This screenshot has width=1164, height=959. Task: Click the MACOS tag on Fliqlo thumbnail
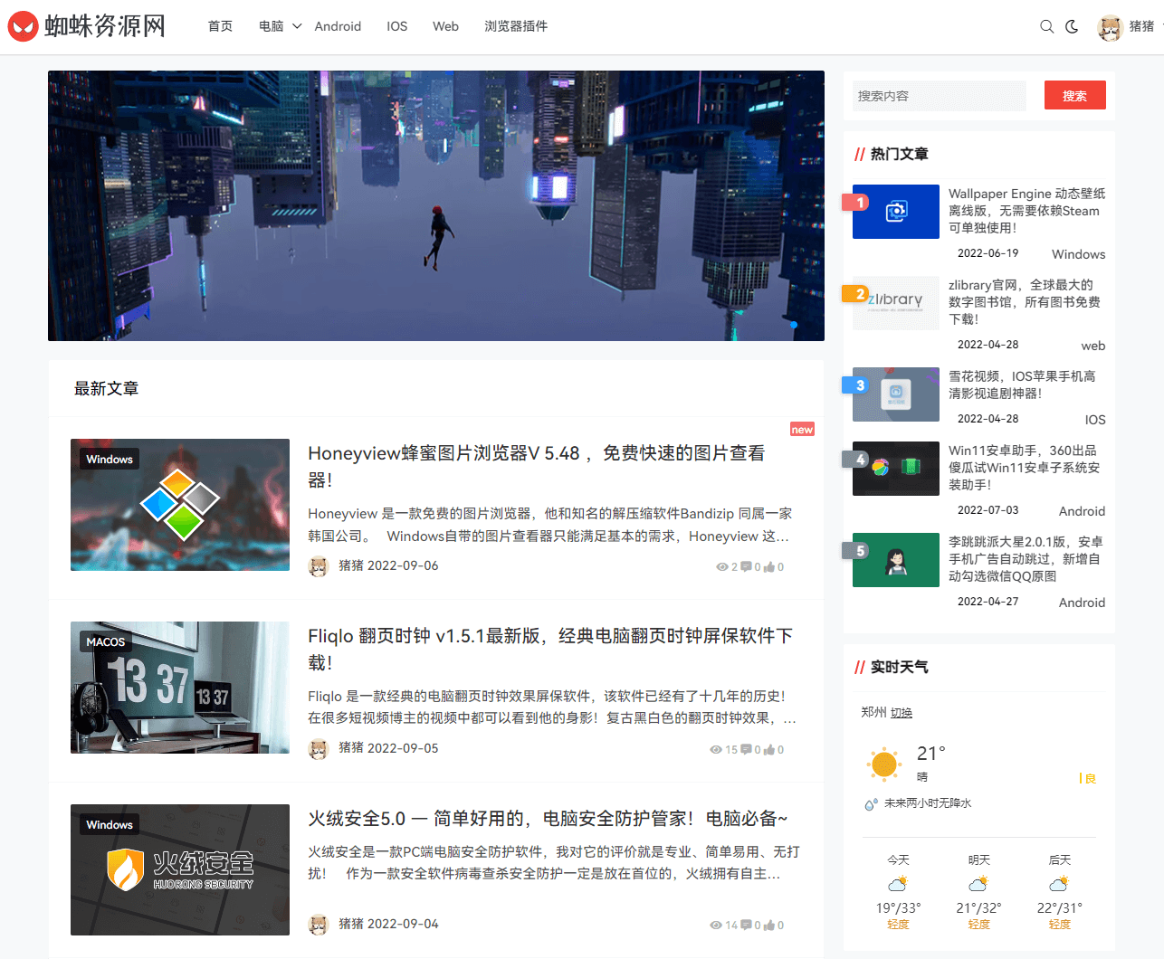tap(106, 641)
